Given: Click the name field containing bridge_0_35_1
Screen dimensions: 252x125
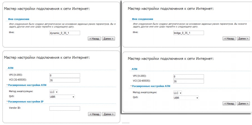Looking at the screenshot, I should pos(189,33).
